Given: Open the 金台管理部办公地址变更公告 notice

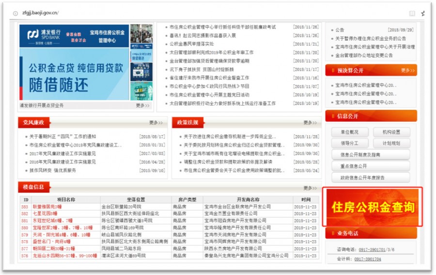Looking at the screenshot, I should coord(364,55).
